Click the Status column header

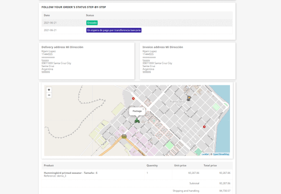tap(90, 15)
